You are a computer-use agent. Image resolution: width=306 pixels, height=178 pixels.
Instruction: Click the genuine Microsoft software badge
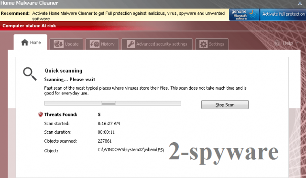click(x=244, y=15)
